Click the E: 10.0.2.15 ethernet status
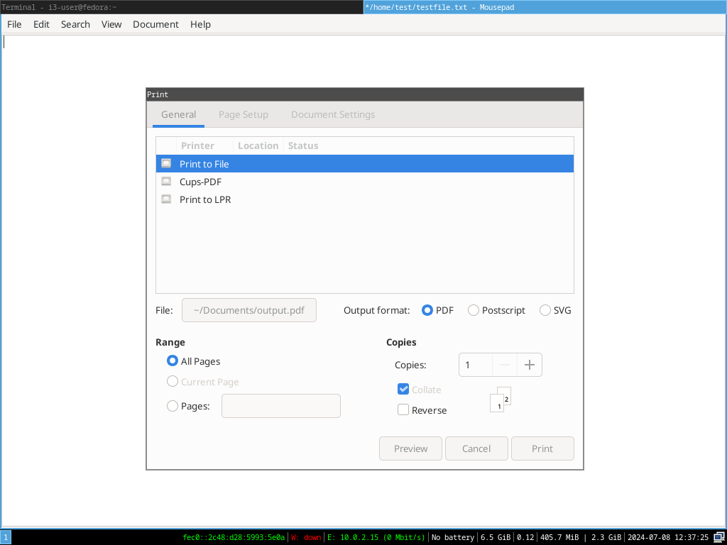The width and height of the screenshot is (727, 545). 376,537
